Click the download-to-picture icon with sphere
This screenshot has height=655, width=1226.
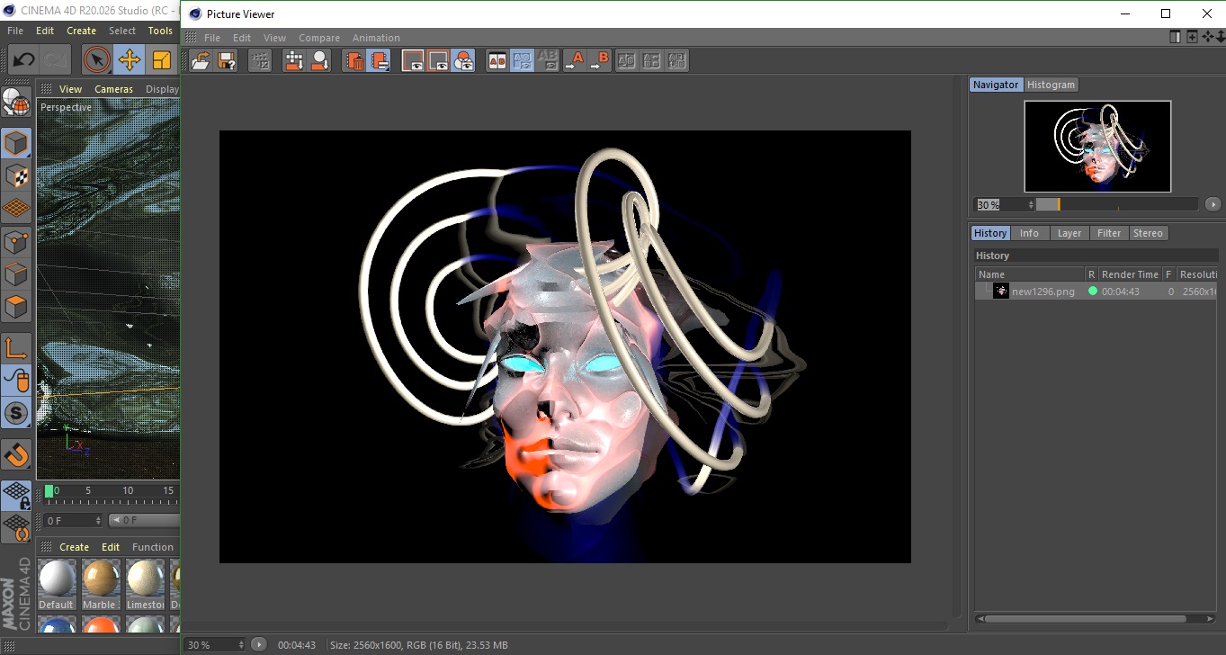click(319, 60)
